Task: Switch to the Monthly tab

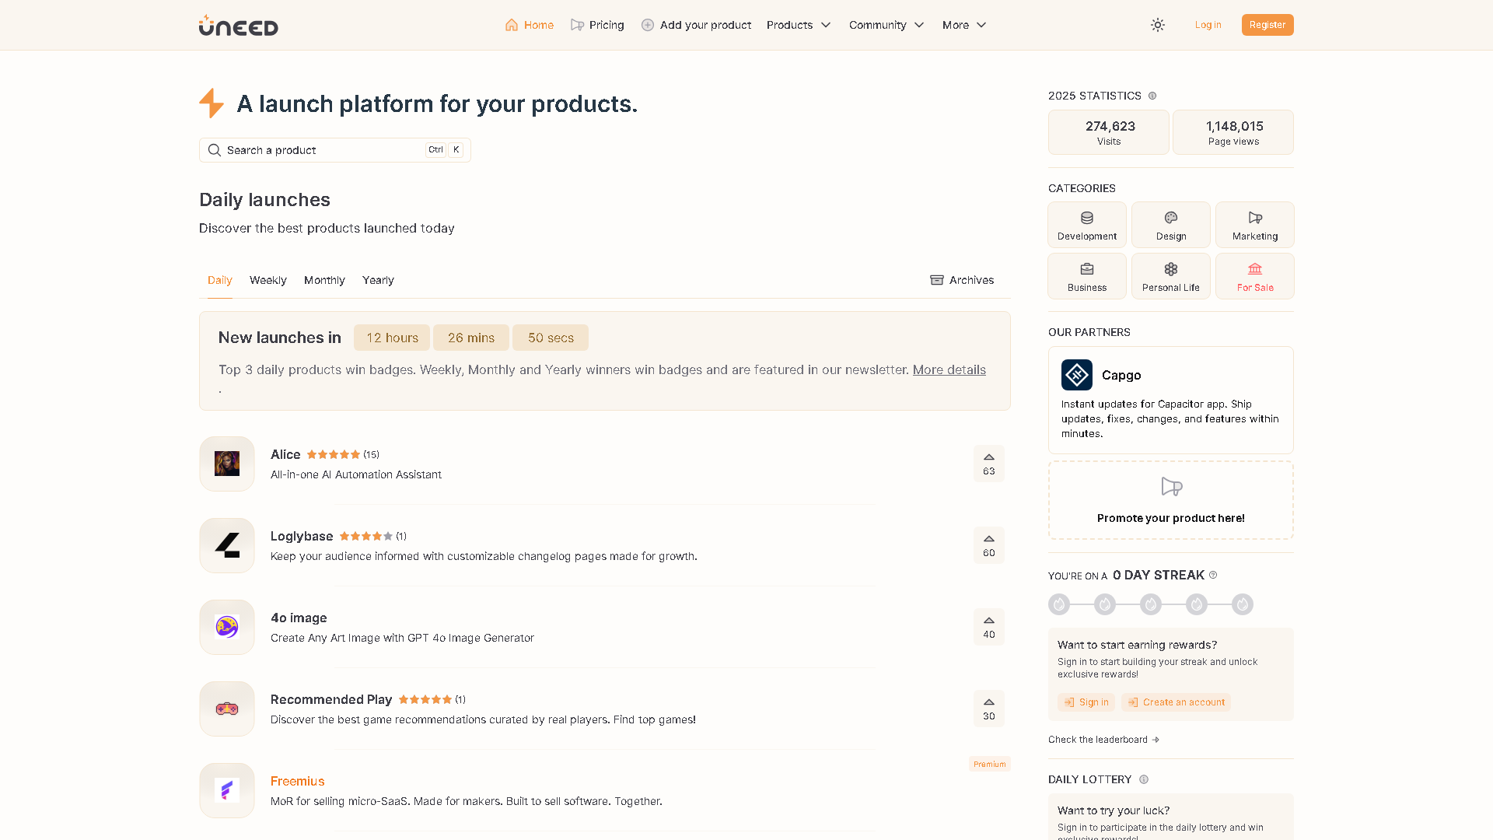Action: coord(324,280)
